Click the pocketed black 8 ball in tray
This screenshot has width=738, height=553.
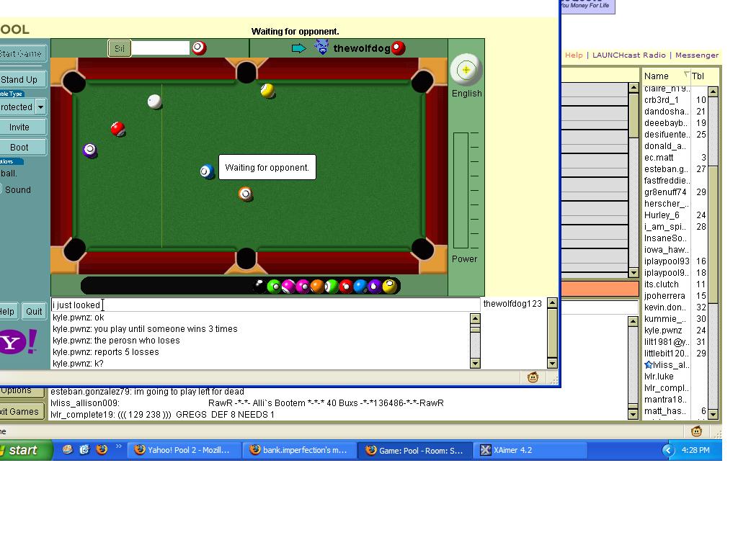259,285
